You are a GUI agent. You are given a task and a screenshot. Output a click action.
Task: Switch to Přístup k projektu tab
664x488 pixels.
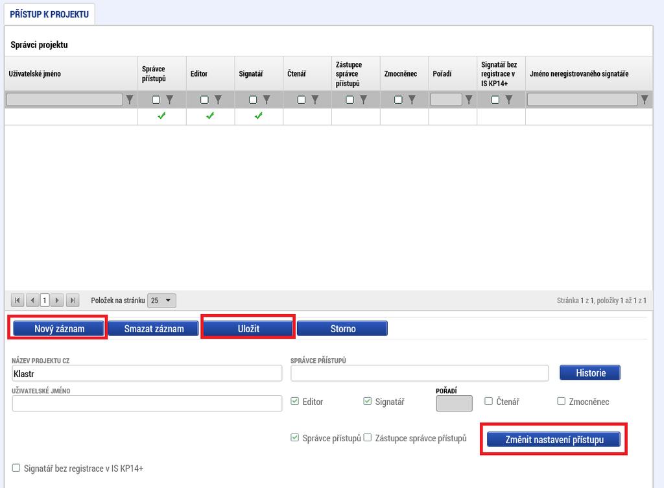pos(49,14)
